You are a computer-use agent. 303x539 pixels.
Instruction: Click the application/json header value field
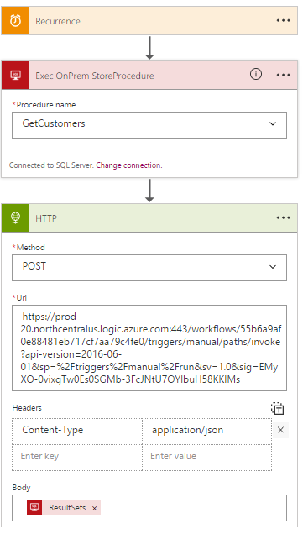pos(206,431)
